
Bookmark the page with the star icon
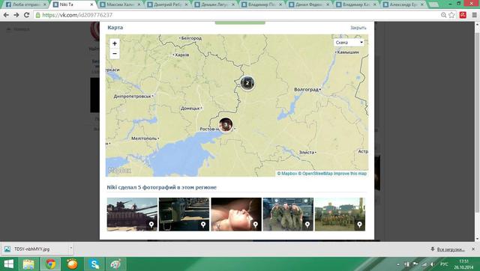point(451,15)
